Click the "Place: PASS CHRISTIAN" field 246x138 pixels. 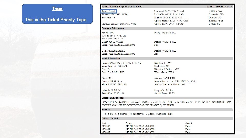114,84
